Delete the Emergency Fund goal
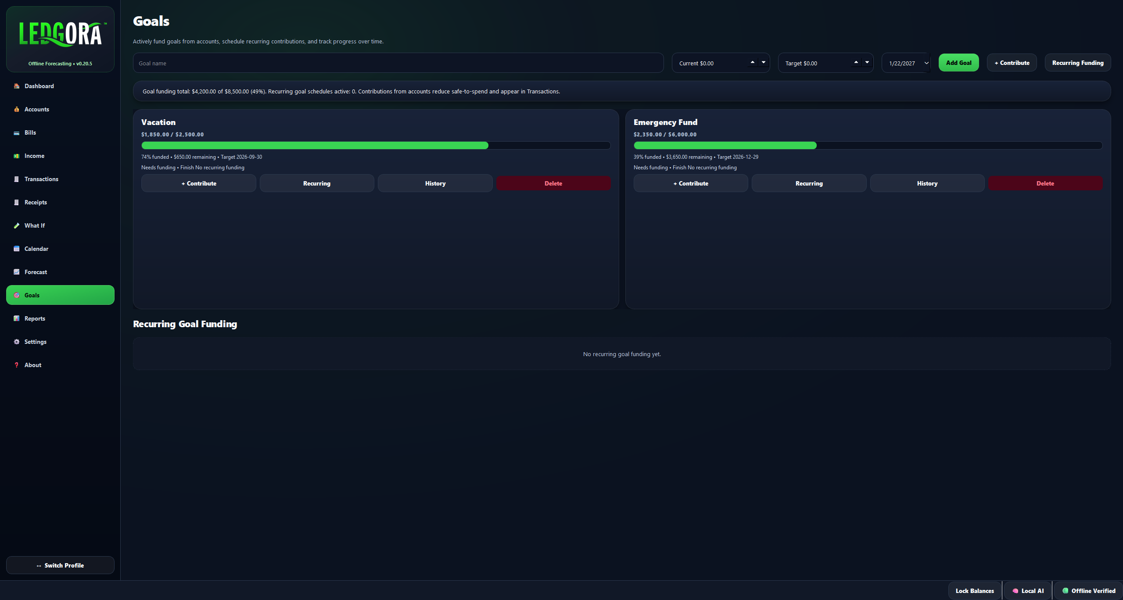 tap(1045, 183)
